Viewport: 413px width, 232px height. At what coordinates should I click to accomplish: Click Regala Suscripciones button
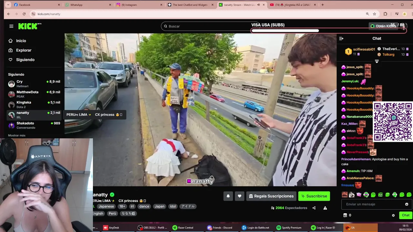[271, 196]
